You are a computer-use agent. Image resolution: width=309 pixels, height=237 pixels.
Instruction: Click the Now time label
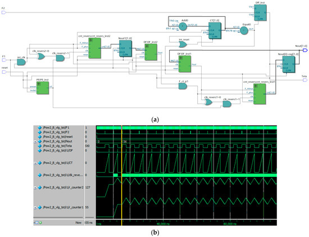(x=78, y=222)
